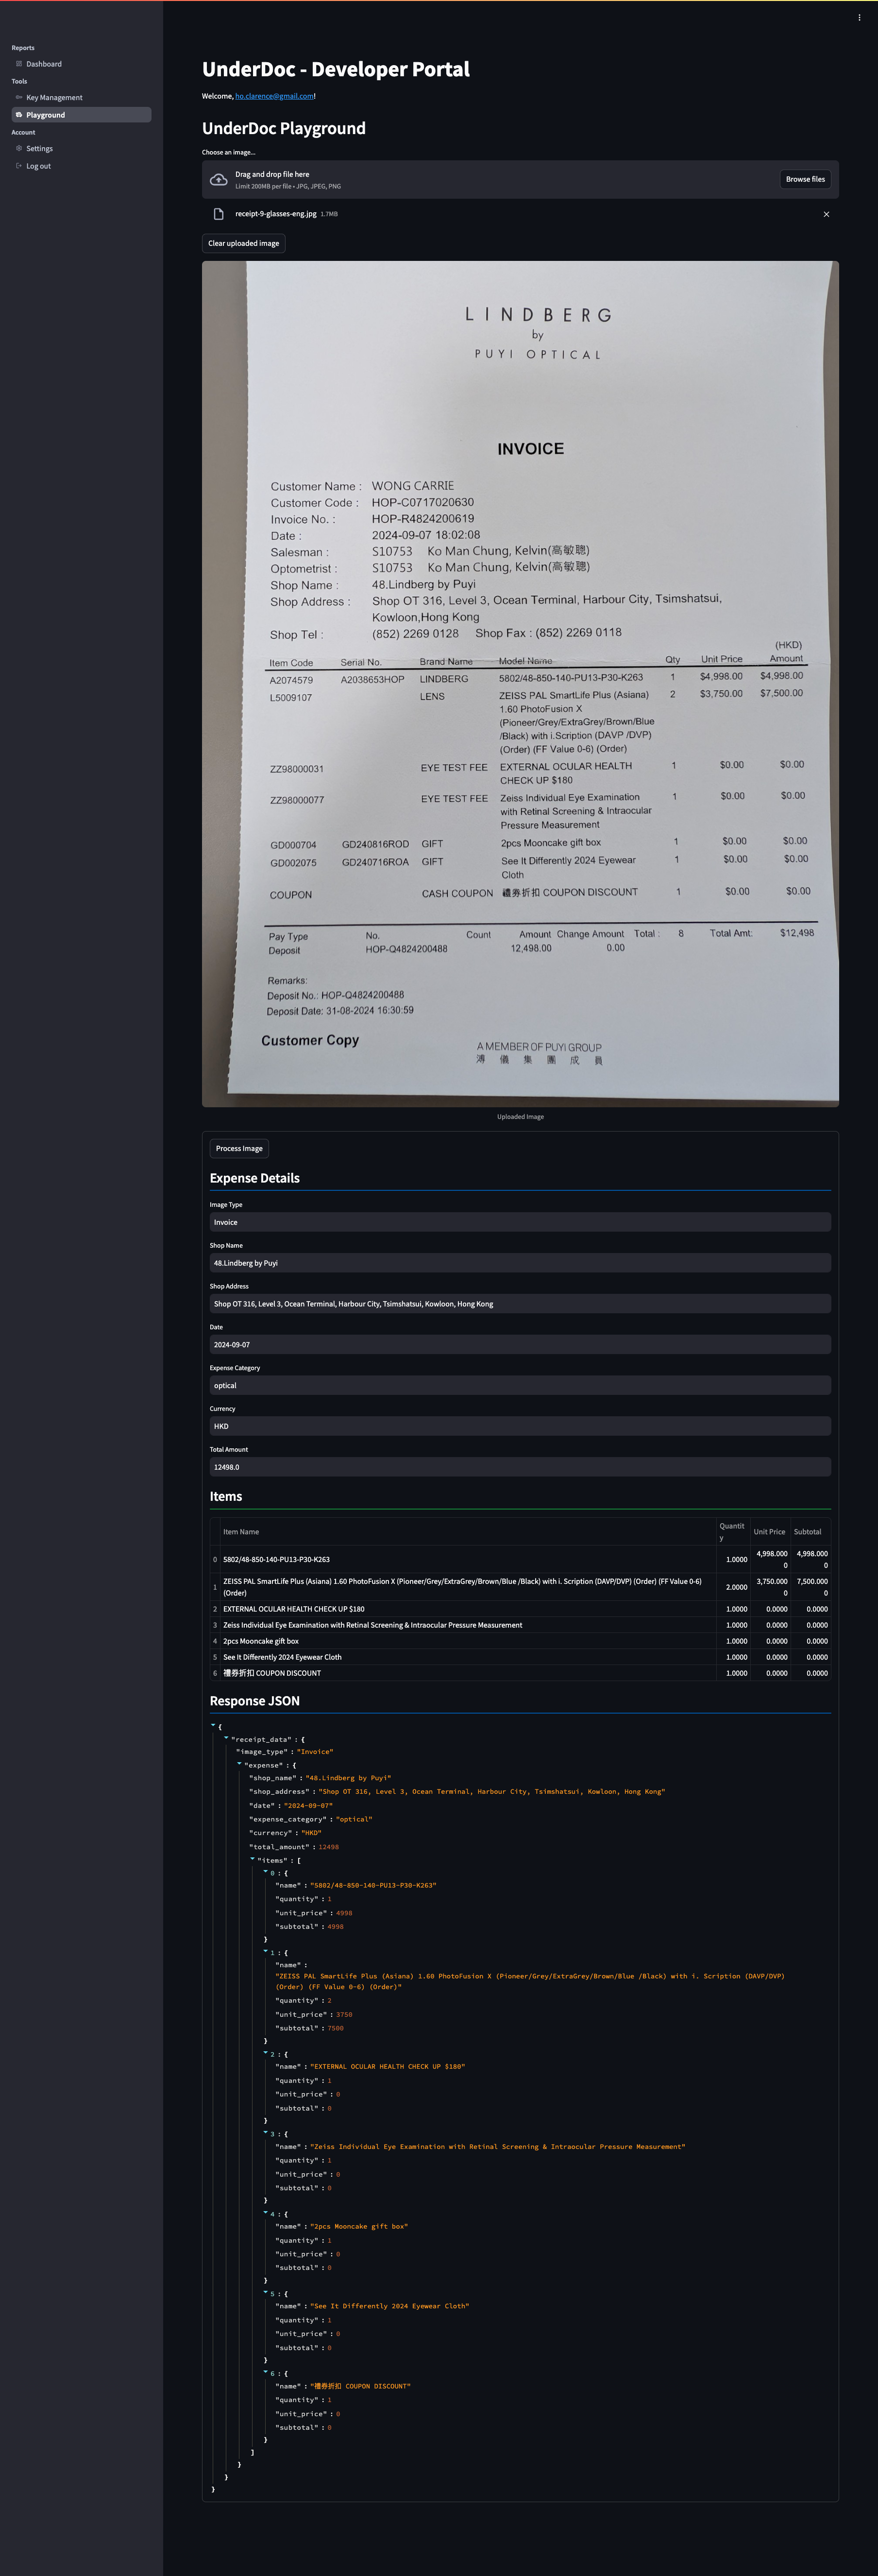This screenshot has width=878, height=2576.
Task: Select the See It Differently 2024 Eyewear Cloth cell
Action: pyautogui.click(x=467, y=1657)
